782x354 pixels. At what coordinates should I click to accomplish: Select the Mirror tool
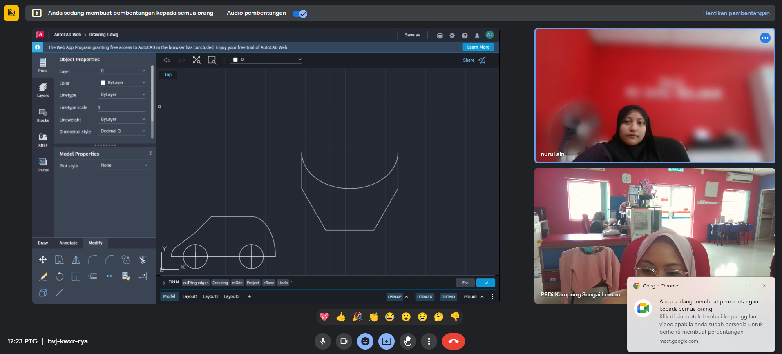(x=76, y=260)
